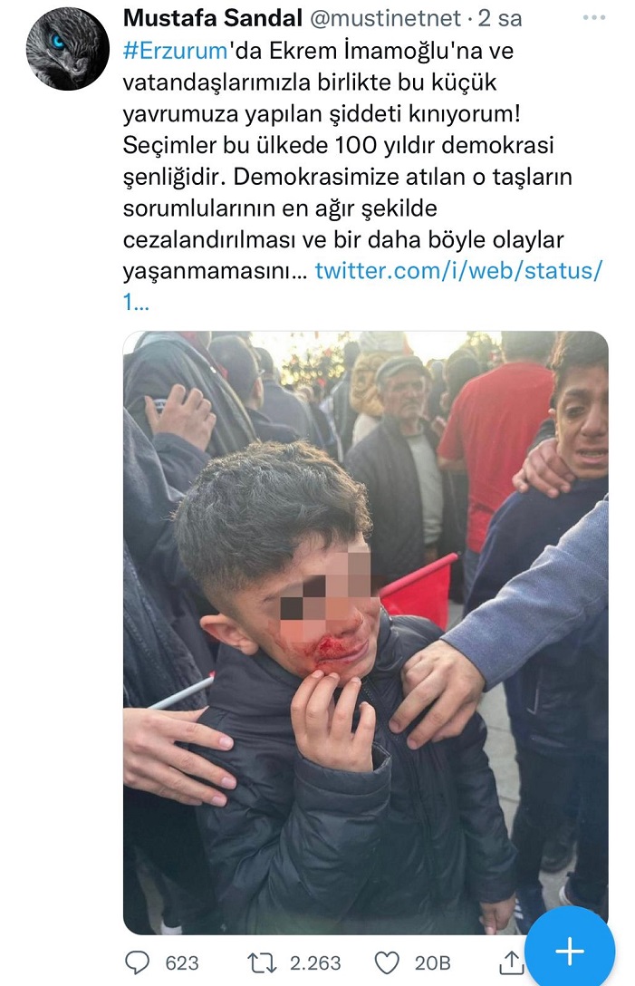Open the eagle profile avatar

click(67, 48)
